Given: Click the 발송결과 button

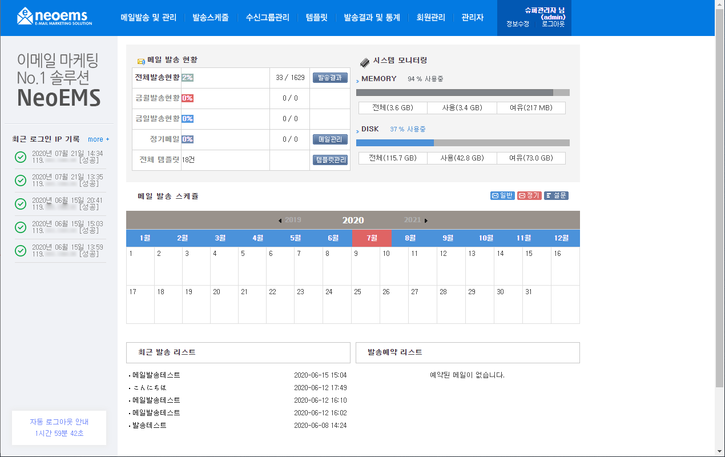Looking at the screenshot, I should [x=330, y=78].
